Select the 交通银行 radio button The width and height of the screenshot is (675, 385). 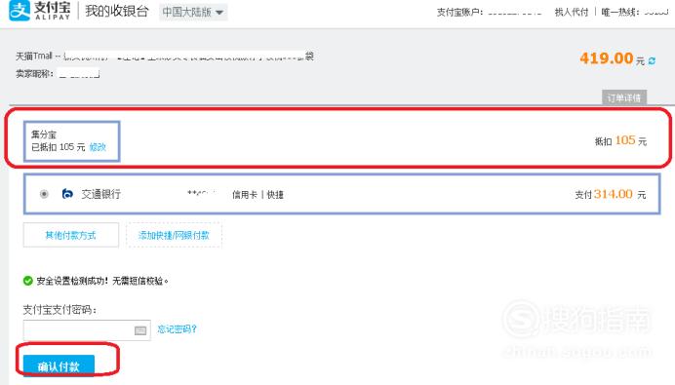[x=44, y=194]
